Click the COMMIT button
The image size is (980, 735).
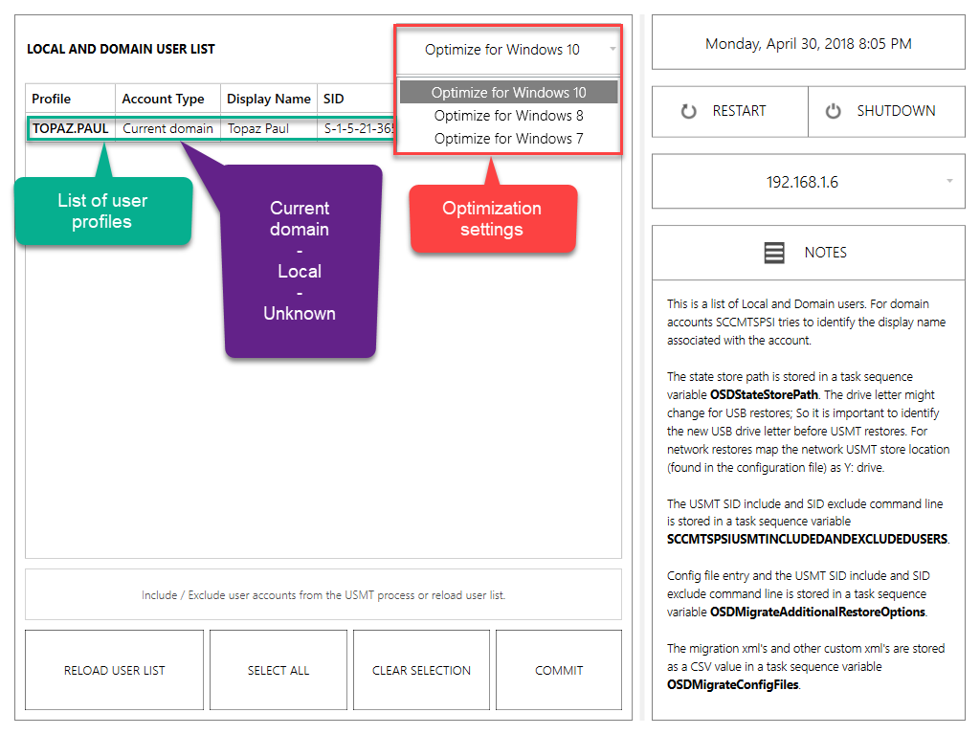click(559, 670)
